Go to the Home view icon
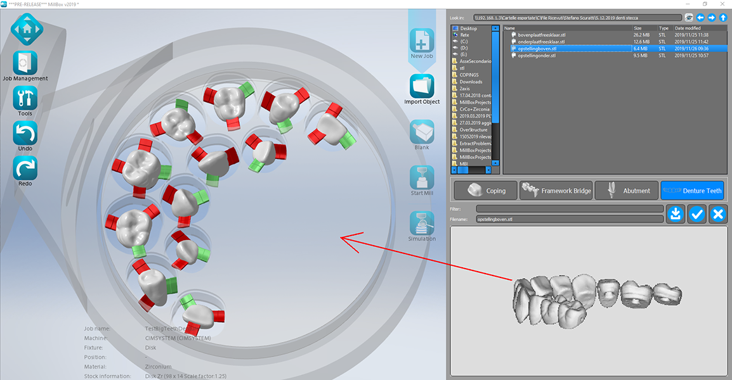 click(x=27, y=29)
